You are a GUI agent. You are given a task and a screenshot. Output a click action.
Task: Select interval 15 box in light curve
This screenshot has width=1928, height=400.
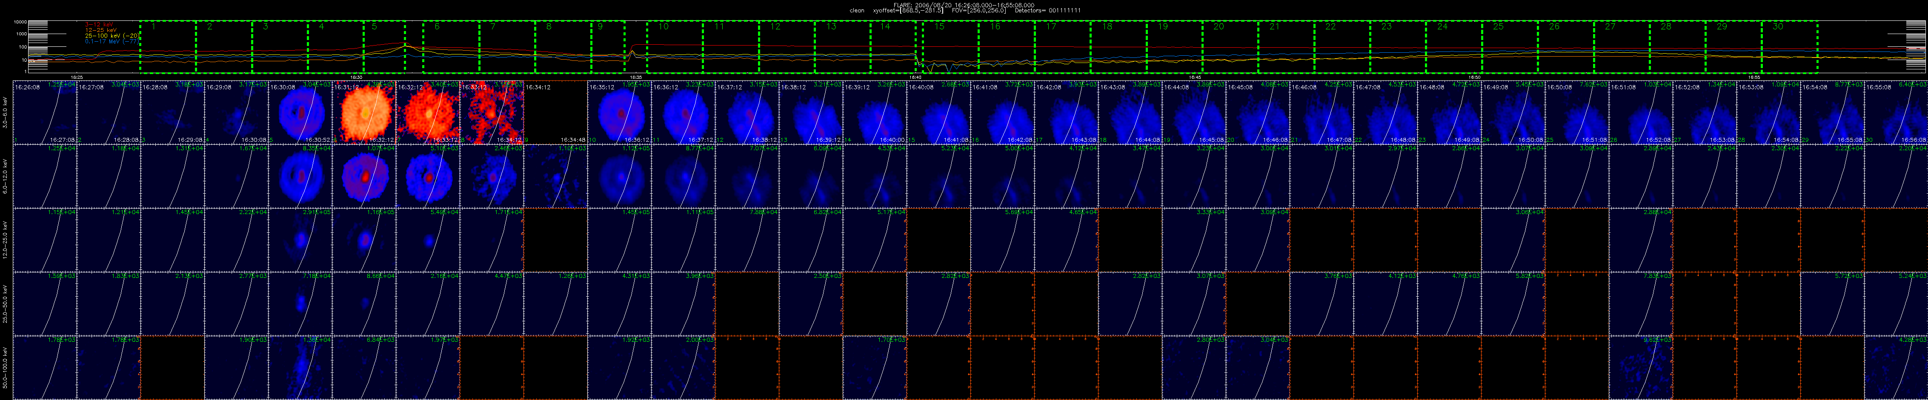[950, 46]
